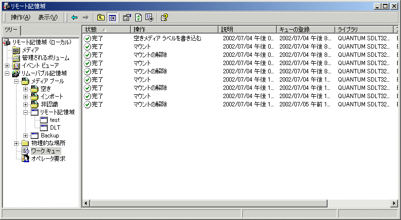Select the 空きメディア ラベルを書き込む row
The height and width of the screenshot is (220, 401).
point(240,38)
